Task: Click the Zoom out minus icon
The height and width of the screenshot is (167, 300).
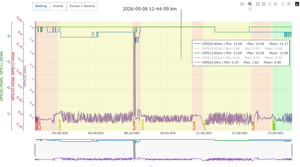Action: [263, 4]
